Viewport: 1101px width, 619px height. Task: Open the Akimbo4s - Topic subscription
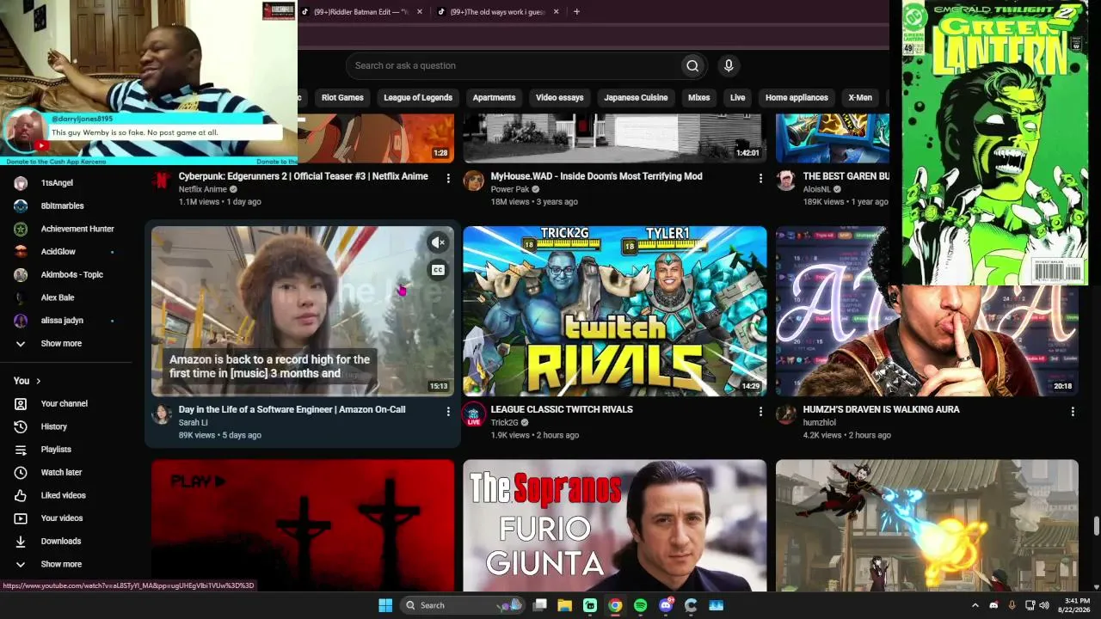tap(71, 275)
